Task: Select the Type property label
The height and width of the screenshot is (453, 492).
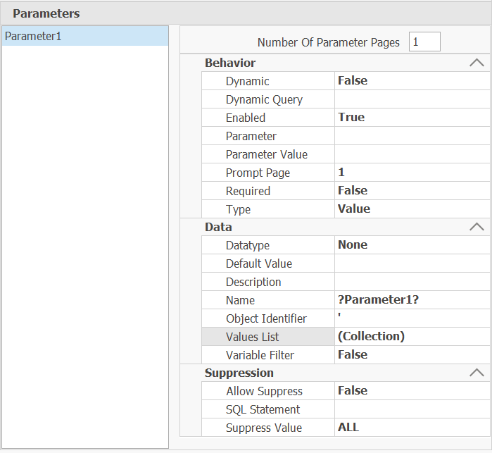Action: point(238,209)
